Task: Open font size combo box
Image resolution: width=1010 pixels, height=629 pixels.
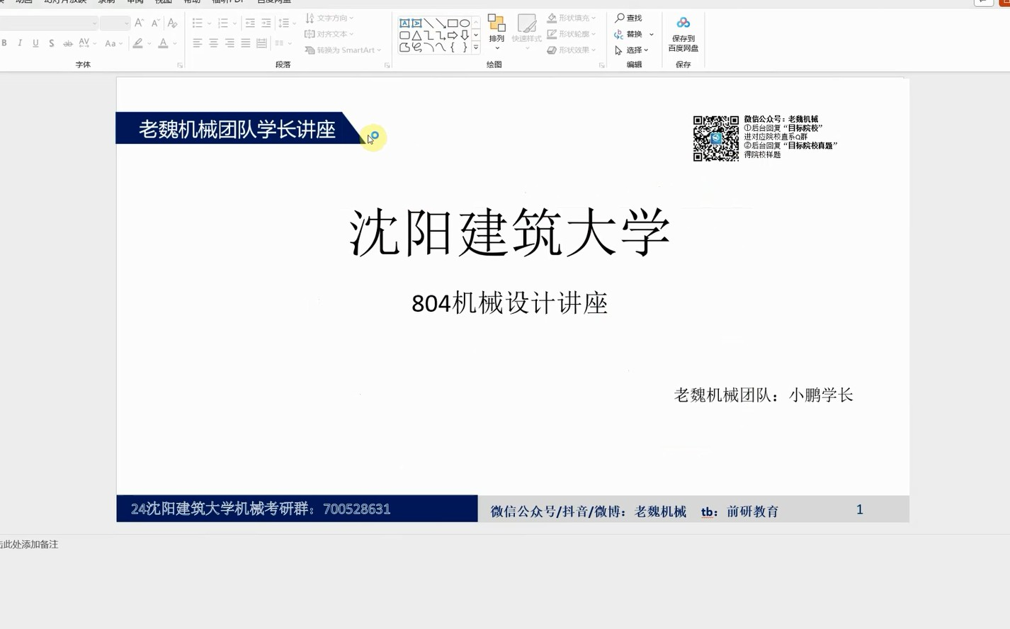Action: pyautogui.click(x=115, y=23)
